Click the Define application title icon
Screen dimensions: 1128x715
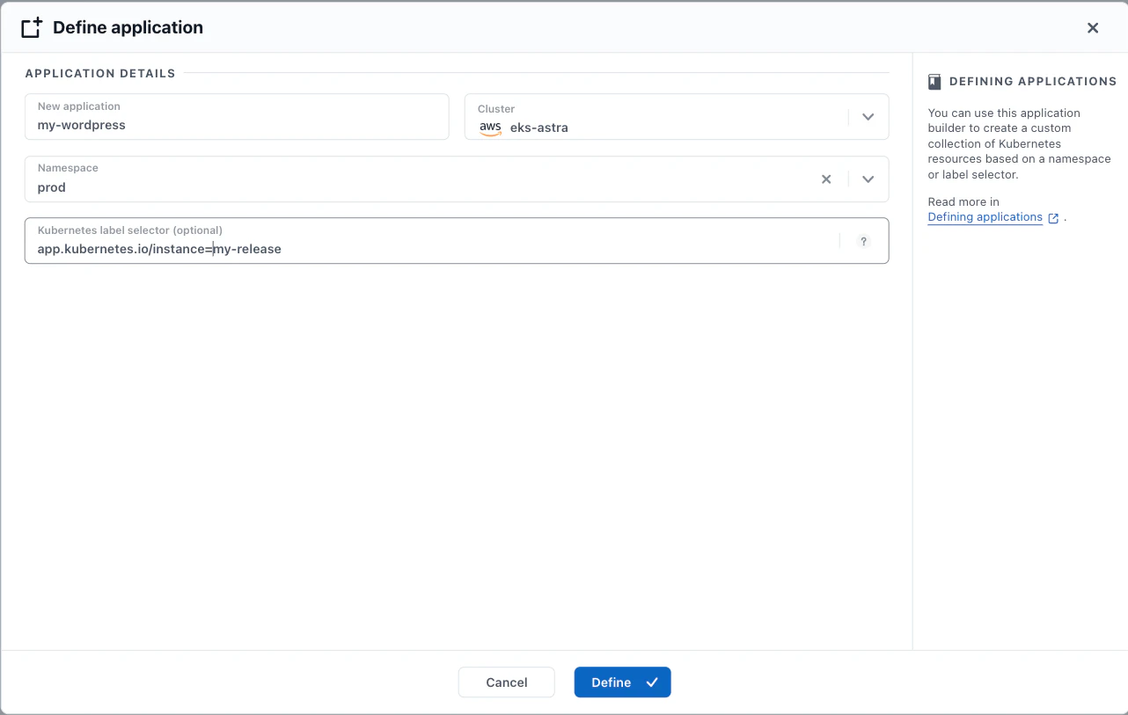(32, 27)
